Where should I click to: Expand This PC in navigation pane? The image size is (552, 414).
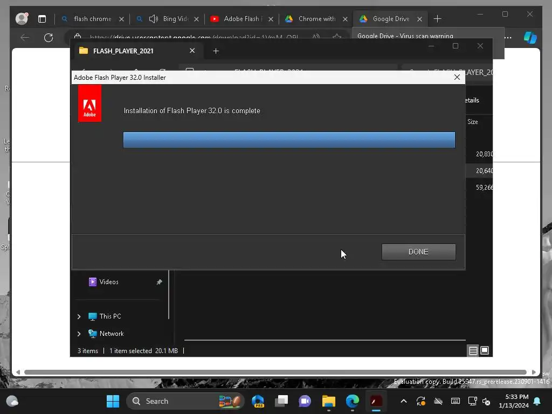pos(79,316)
